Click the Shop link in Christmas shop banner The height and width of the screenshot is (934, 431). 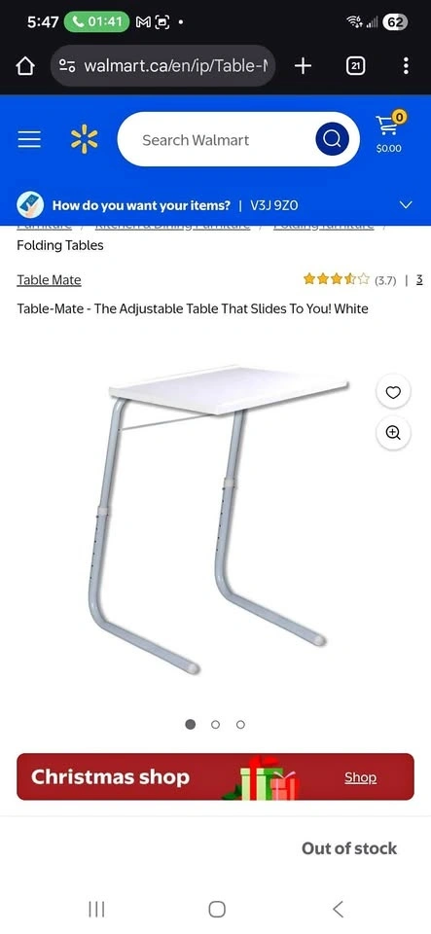point(360,777)
